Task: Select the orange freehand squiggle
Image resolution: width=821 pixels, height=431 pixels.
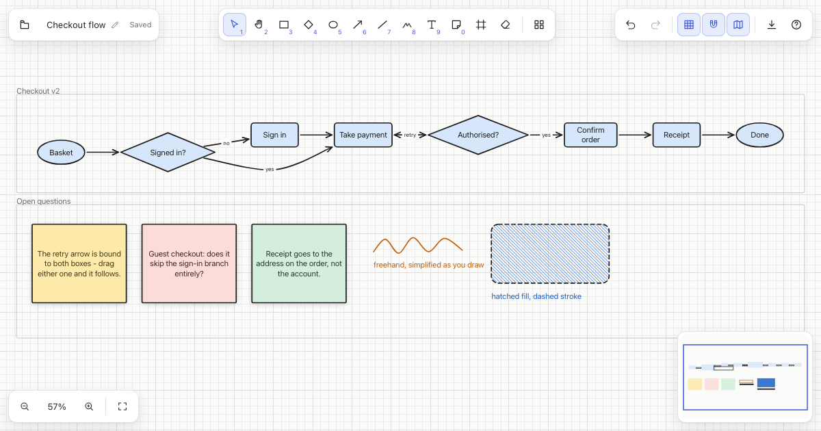Action: 418,245
